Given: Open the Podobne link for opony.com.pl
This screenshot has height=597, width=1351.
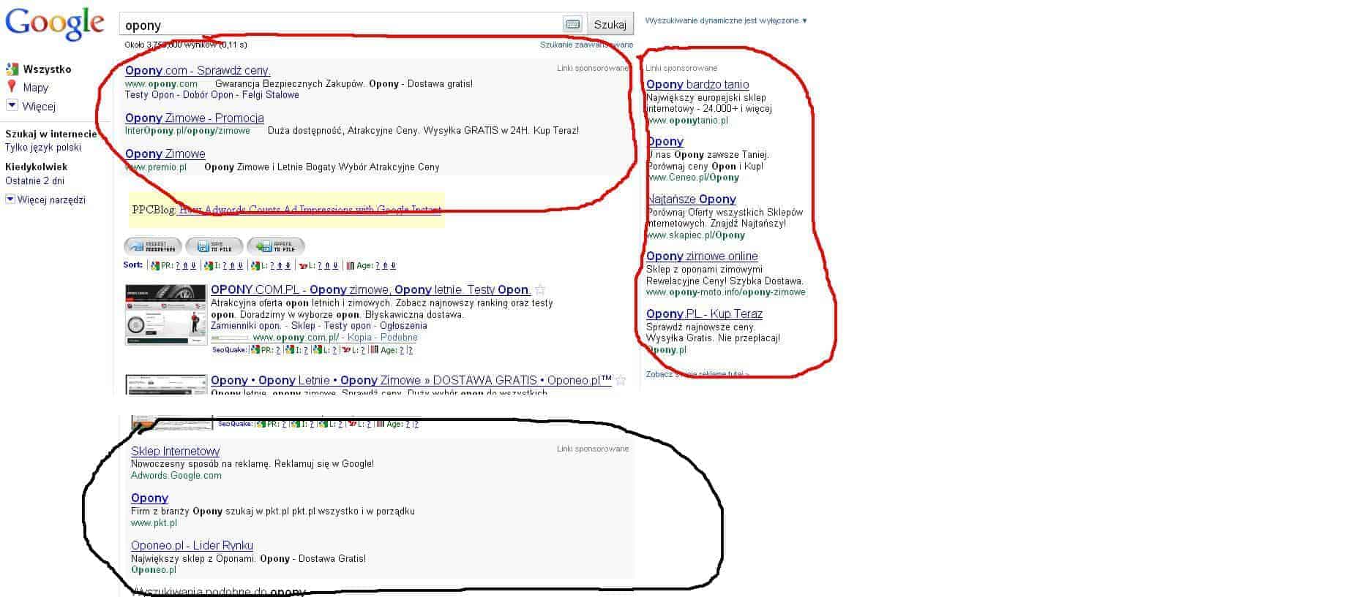Looking at the screenshot, I should (399, 338).
